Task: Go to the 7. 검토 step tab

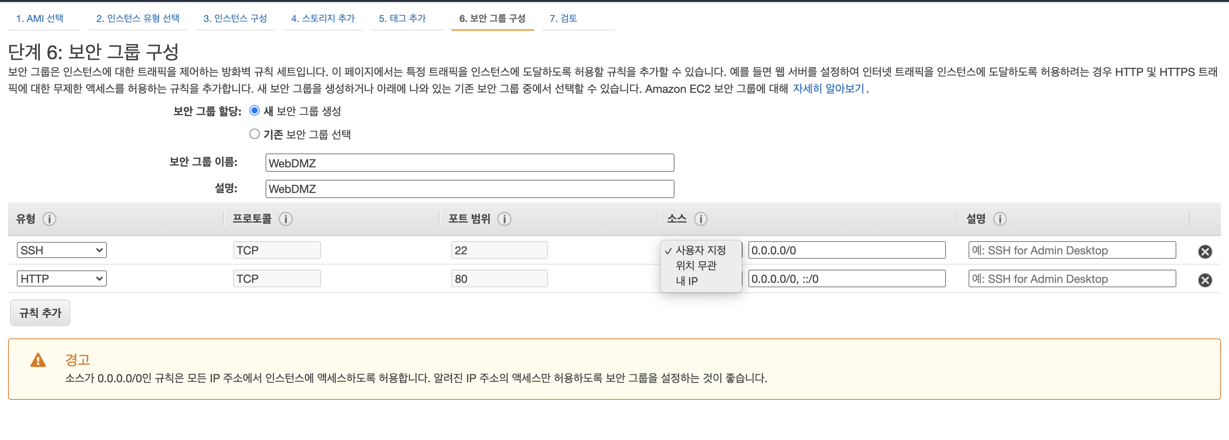Action: [563, 19]
